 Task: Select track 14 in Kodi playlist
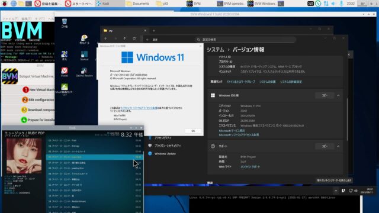pyautogui.click(x=94, y=201)
